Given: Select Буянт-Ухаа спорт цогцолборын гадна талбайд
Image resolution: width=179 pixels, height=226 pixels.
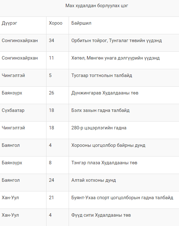Looking at the screenshot, I should click(122, 198).
